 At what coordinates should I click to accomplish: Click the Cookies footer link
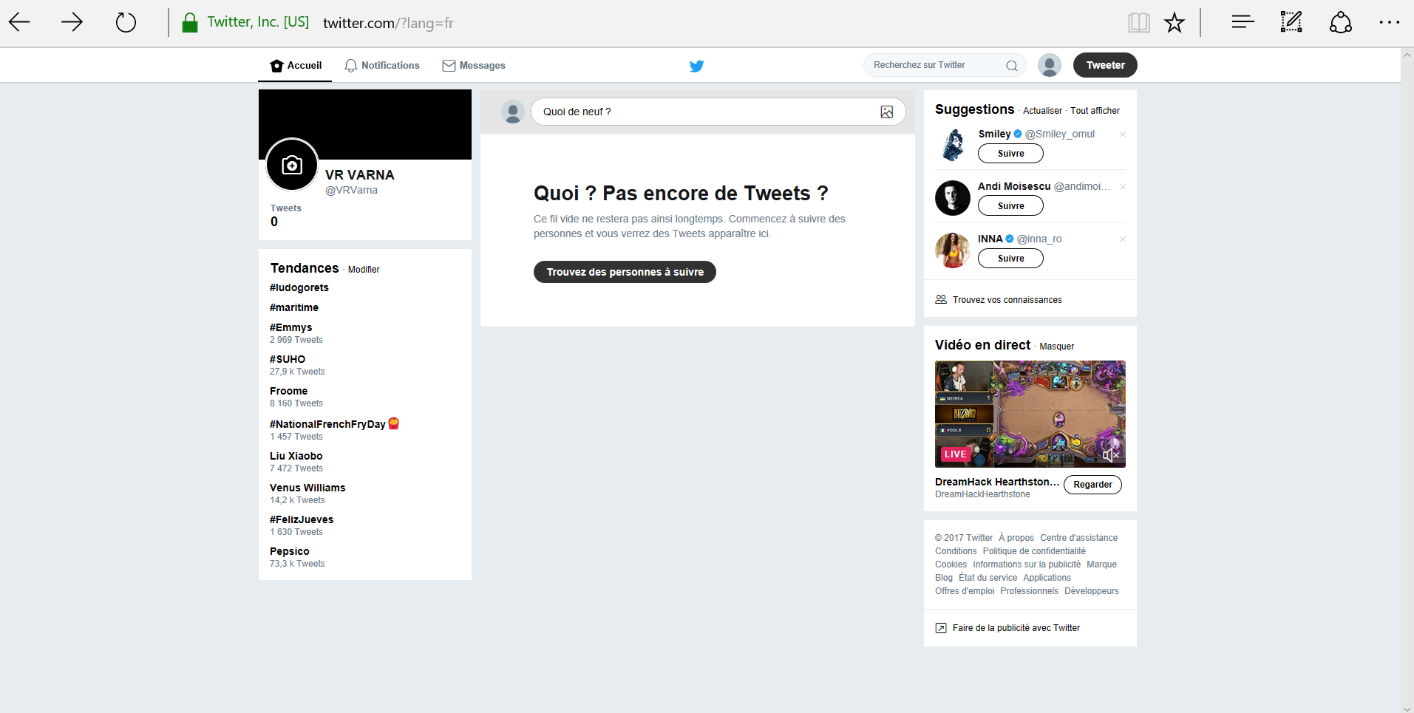pos(951,564)
